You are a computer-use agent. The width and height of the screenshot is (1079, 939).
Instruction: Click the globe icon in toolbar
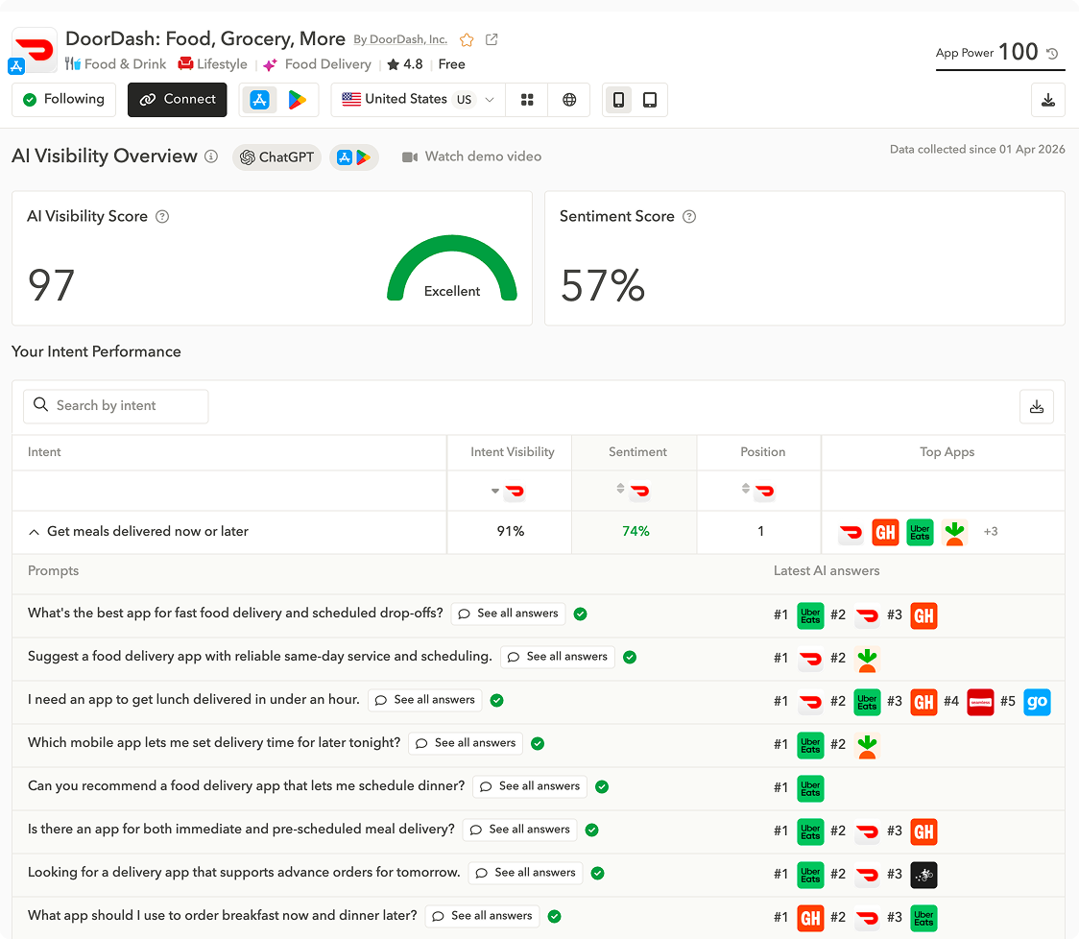point(569,100)
